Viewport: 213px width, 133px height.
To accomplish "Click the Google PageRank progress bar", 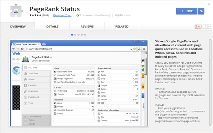I will point(89,79).
